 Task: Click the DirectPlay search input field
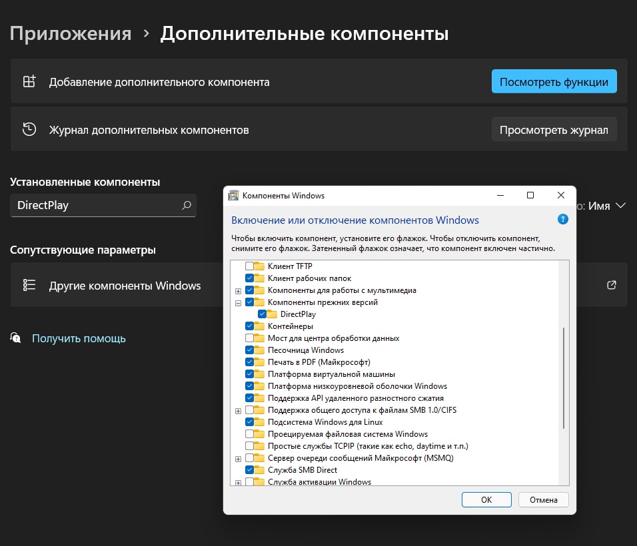click(x=103, y=205)
